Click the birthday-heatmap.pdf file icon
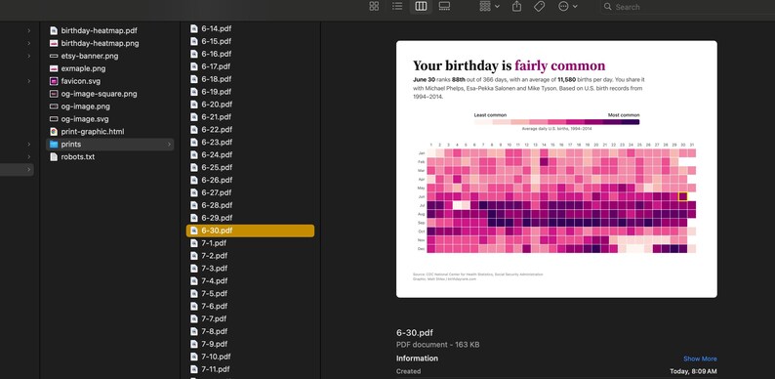This screenshot has height=379, width=775. pos(54,30)
